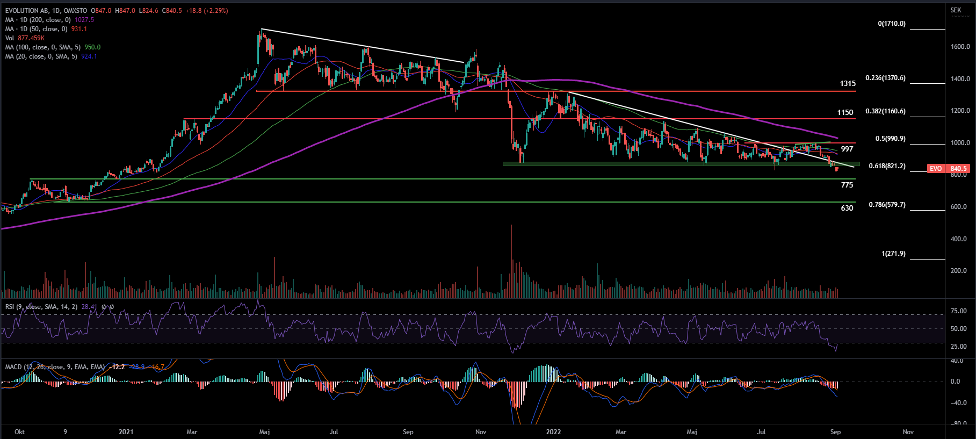
Task: Click the 1(271.9) Fibonacci level label
Action: 893,254
